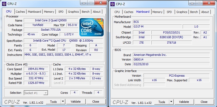Click Close button in the right window

(x=204, y=102)
